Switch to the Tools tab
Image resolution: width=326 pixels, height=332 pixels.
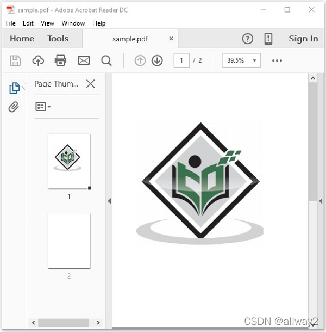58,39
